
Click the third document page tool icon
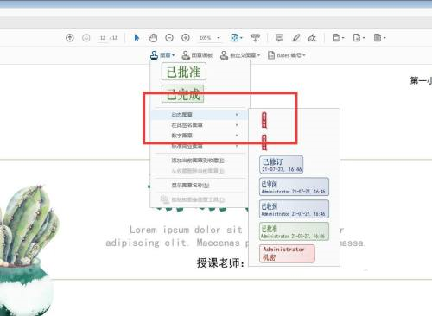click(x=378, y=38)
